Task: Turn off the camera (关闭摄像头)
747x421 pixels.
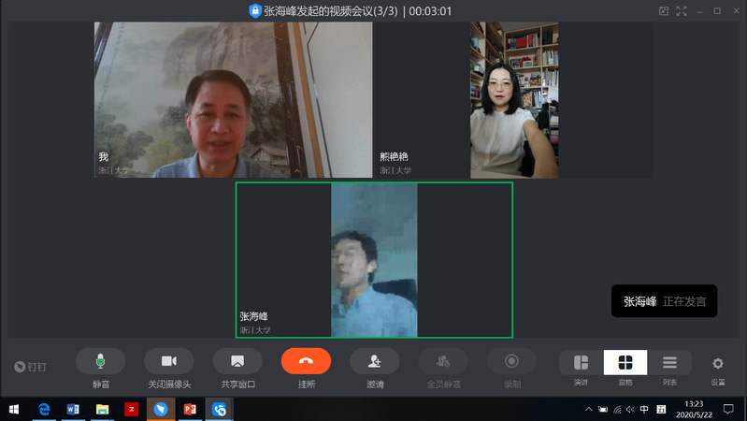Action: [x=168, y=361]
